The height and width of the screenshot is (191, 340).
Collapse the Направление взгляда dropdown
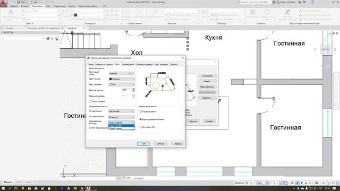pyautogui.click(x=121, y=123)
